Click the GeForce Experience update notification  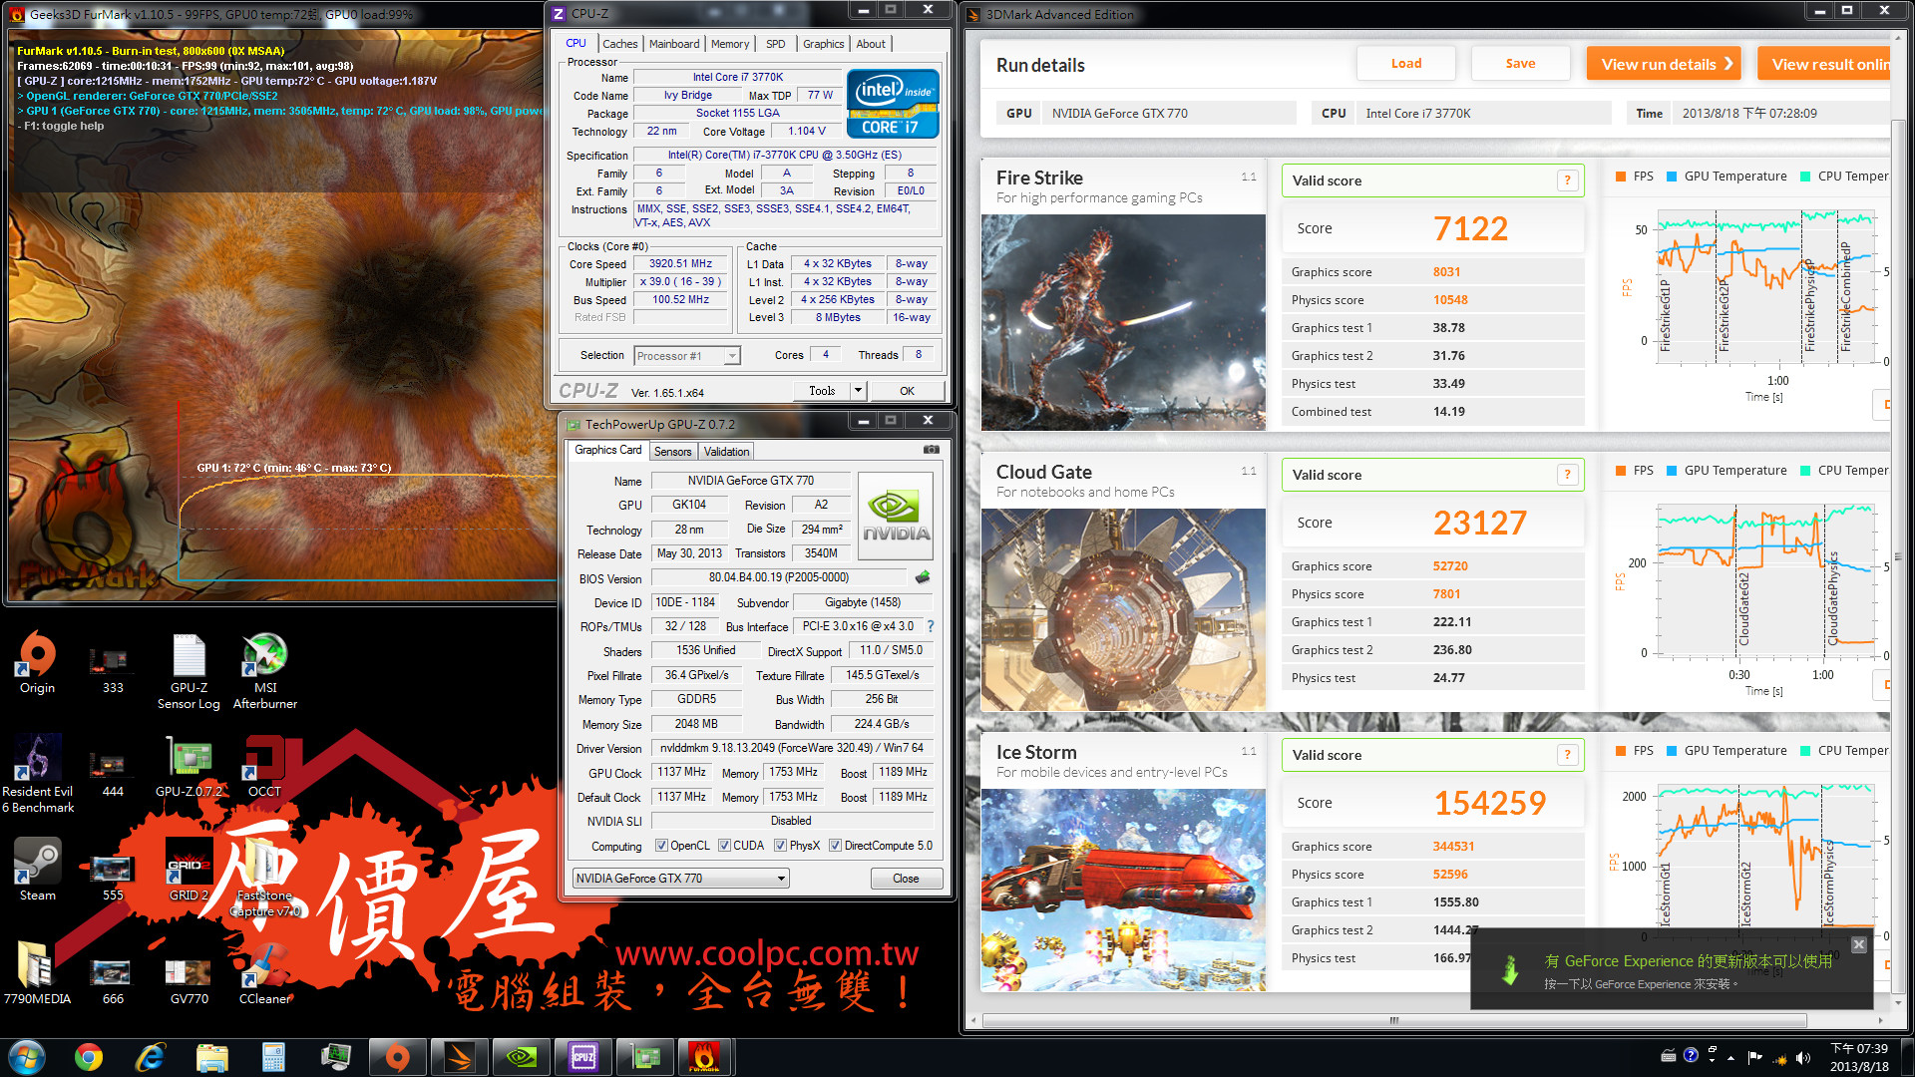tap(1673, 970)
